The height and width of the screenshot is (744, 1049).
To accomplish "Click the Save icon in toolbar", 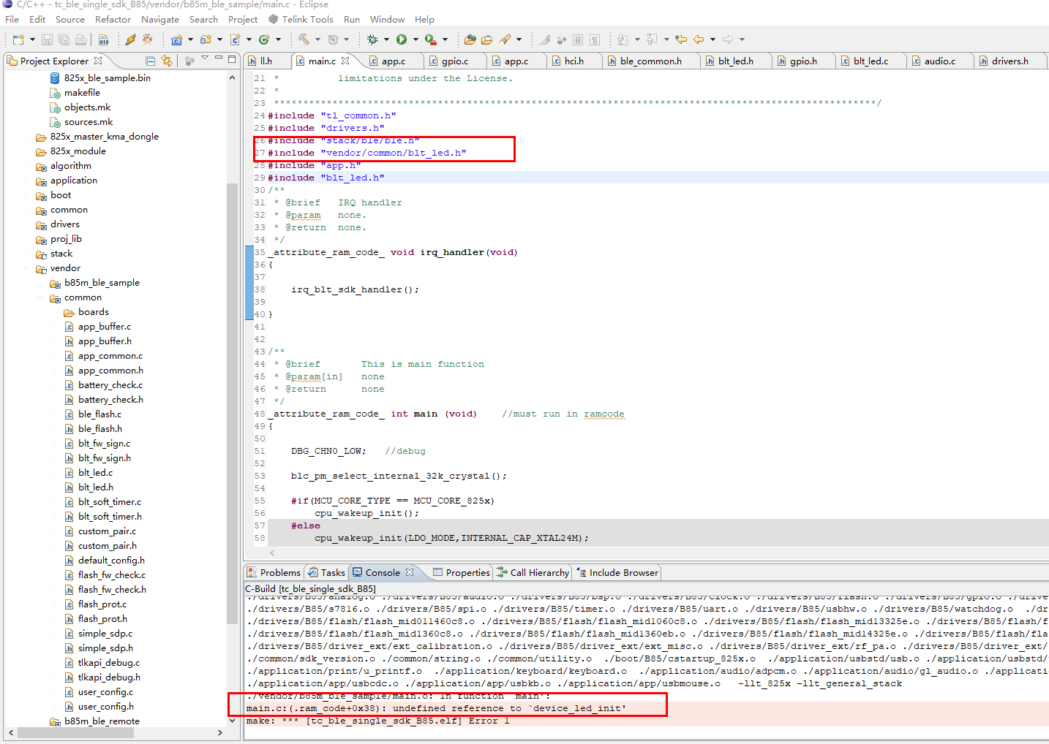I will coord(47,39).
